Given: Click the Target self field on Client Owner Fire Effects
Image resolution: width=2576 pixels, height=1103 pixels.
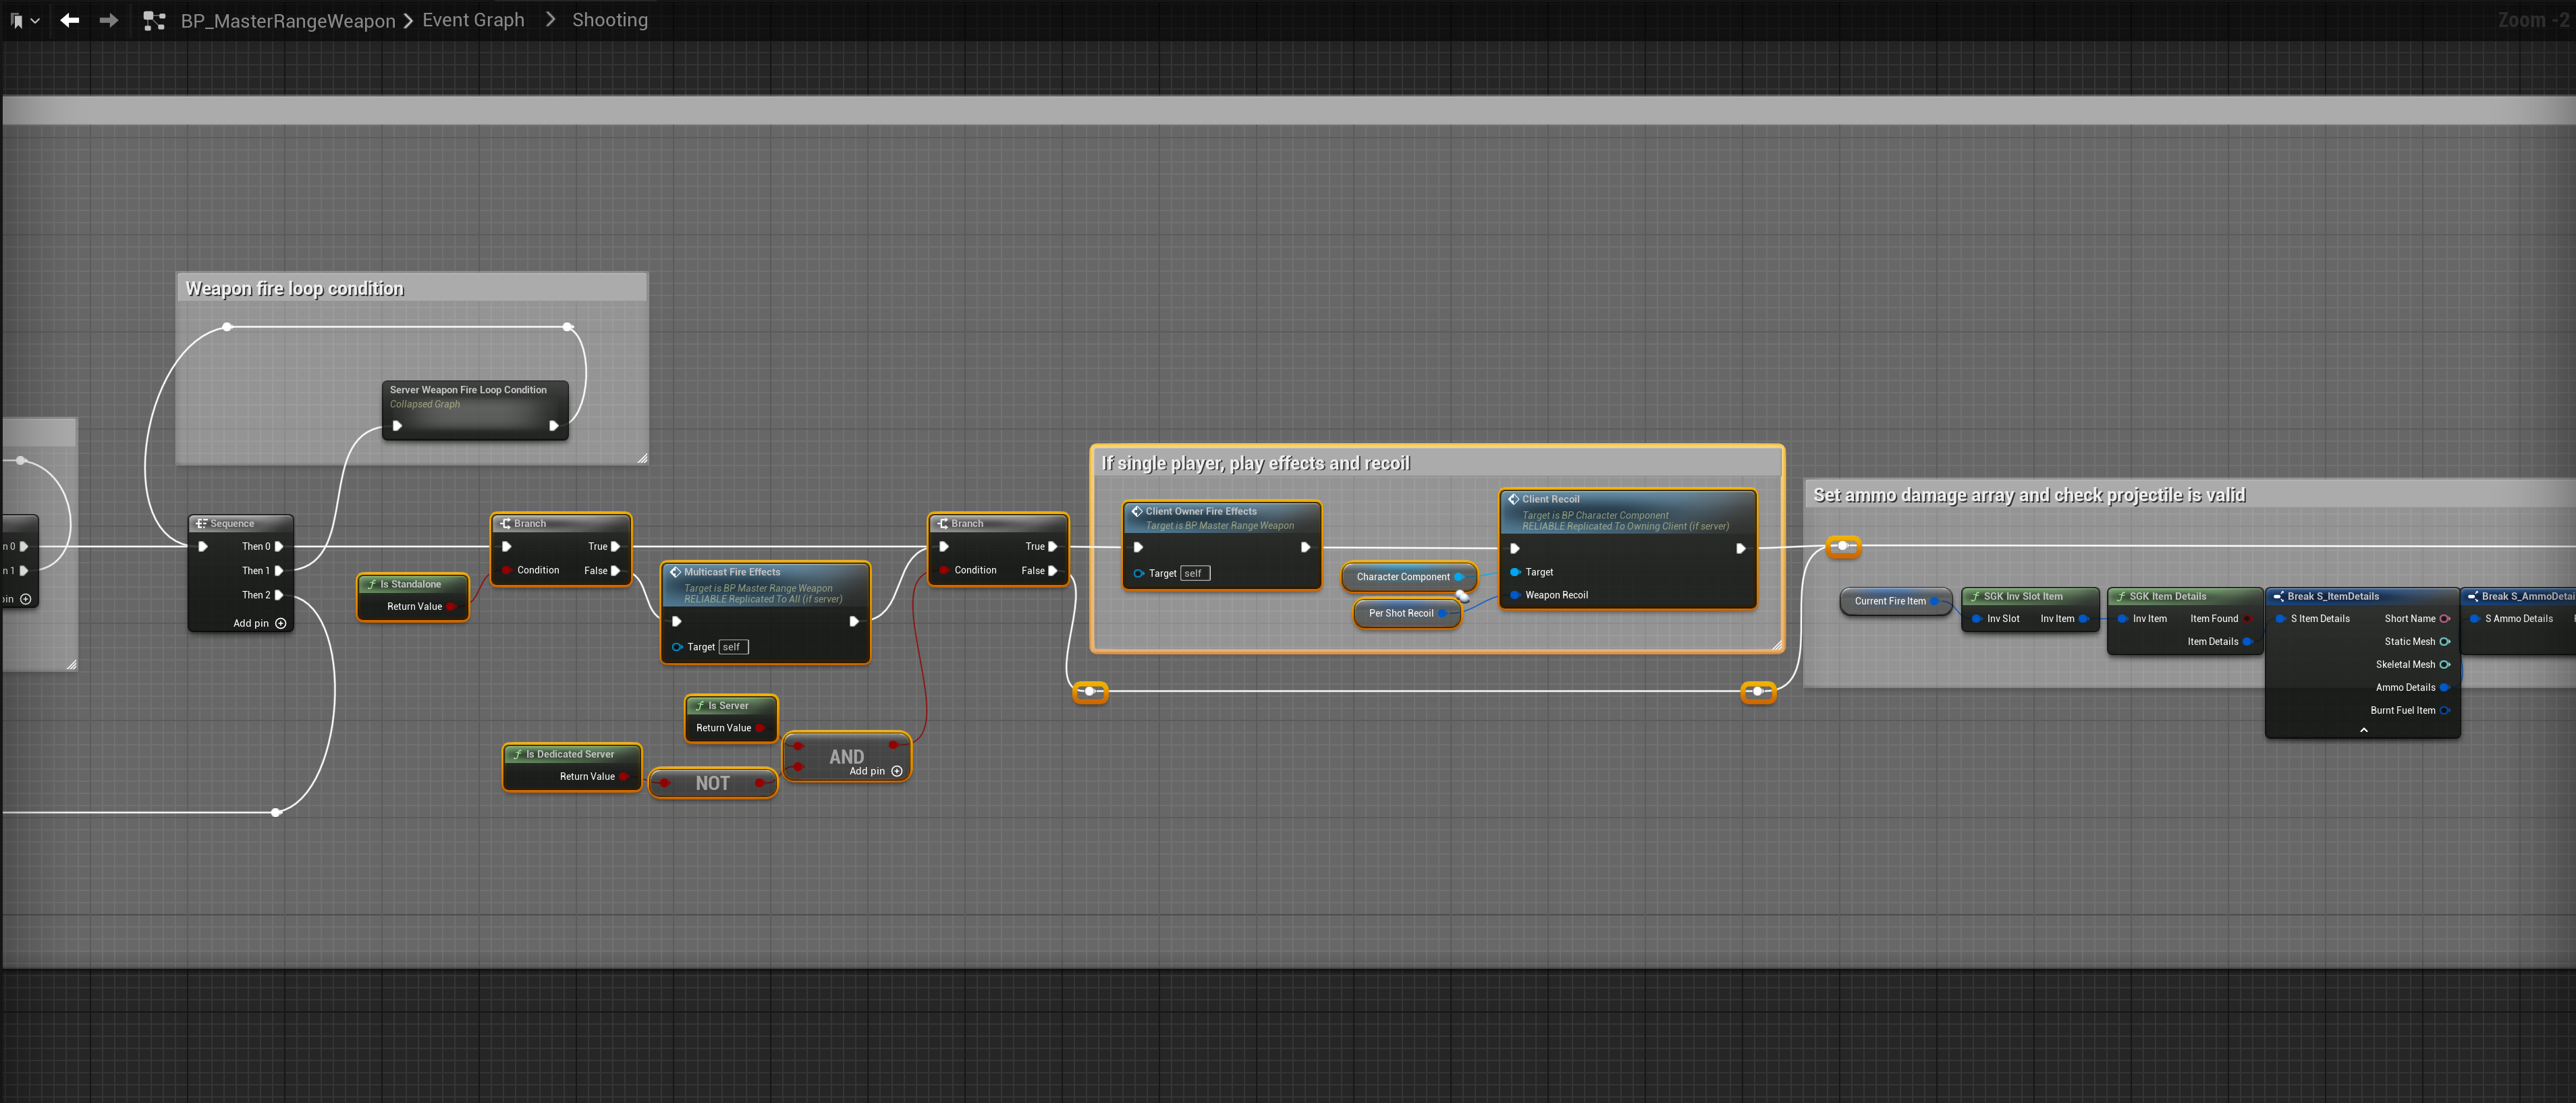Looking at the screenshot, I should 1194,573.
